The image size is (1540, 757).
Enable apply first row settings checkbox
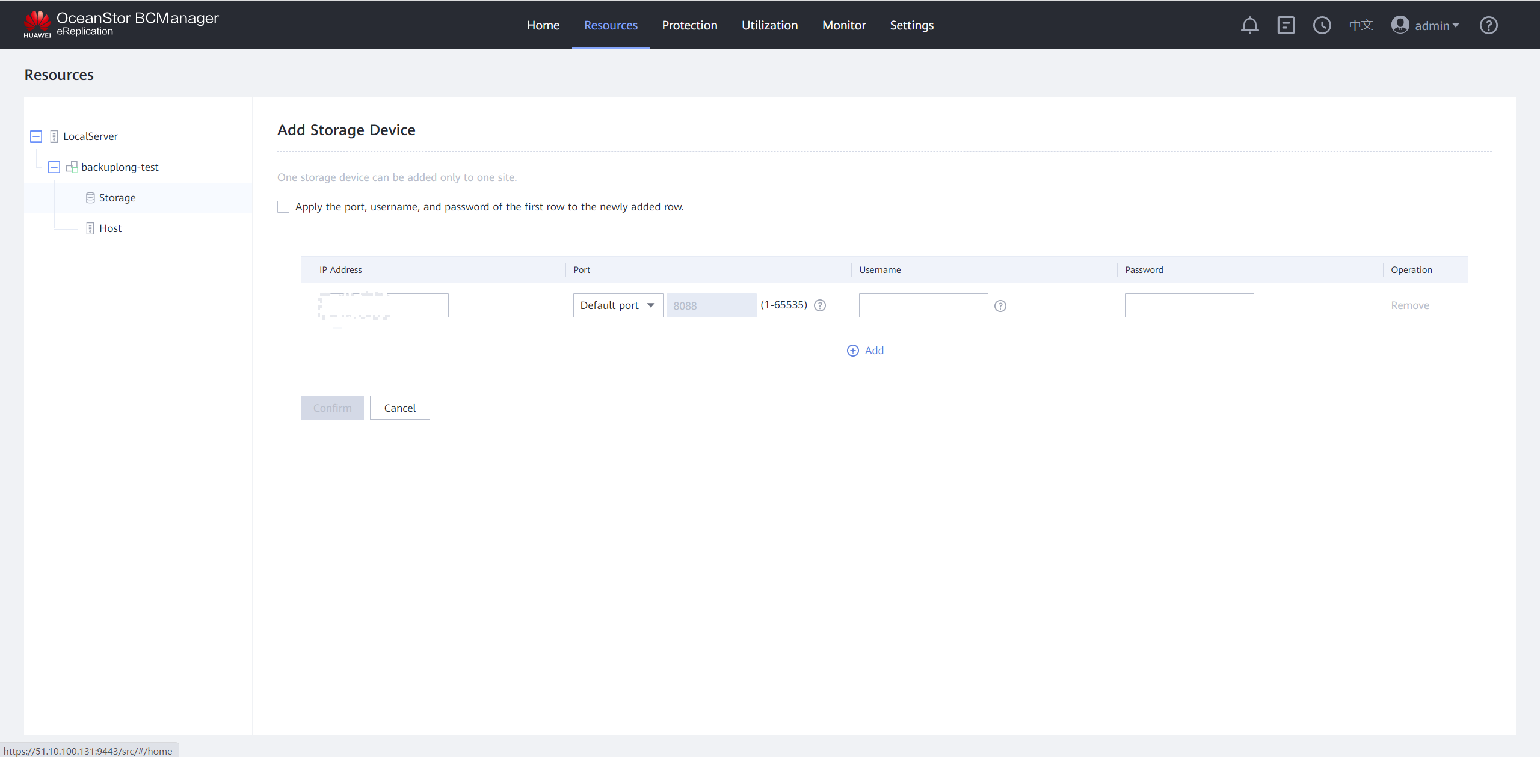point(283,207)
